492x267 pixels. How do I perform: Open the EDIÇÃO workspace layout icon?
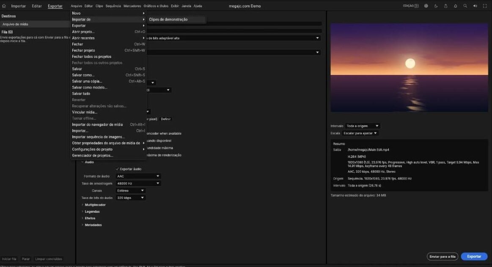[x=416, y=6]
